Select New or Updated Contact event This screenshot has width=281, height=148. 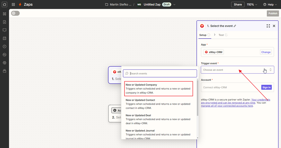pos(158,104)
